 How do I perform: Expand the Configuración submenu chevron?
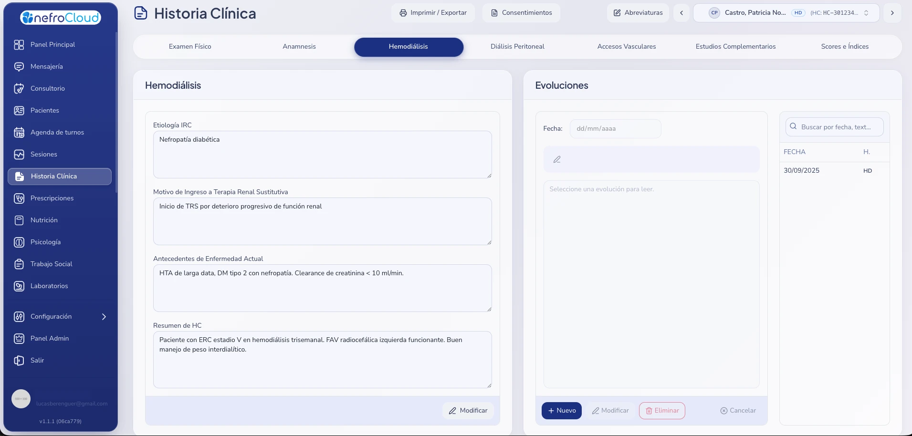point(104,317)
